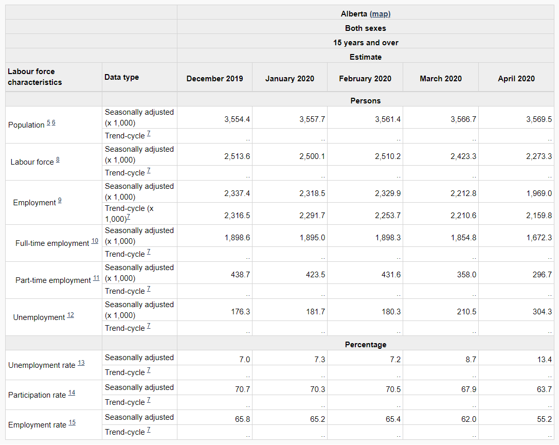Open footnote 7 in Unemployment Trend-cycle row
The width and height of the screenshot is (559, 445).
point(149,326)
